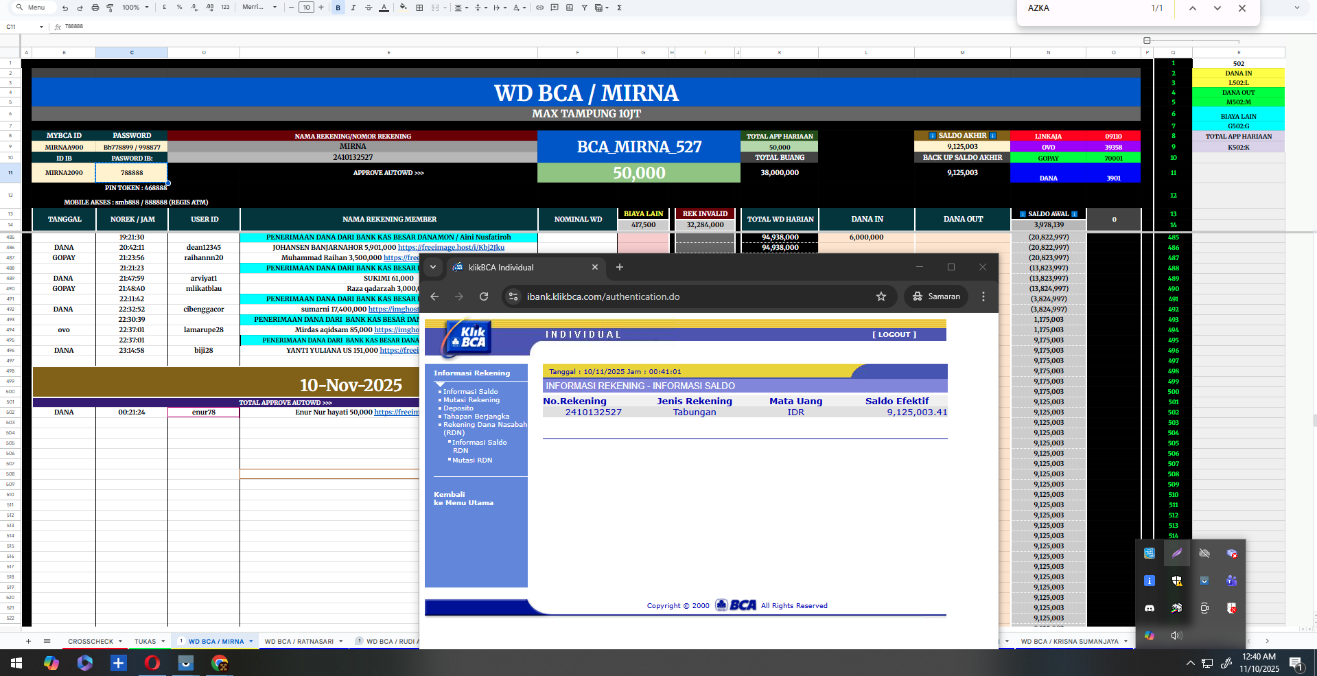Open the Windows Start menu

click(16, 663)
